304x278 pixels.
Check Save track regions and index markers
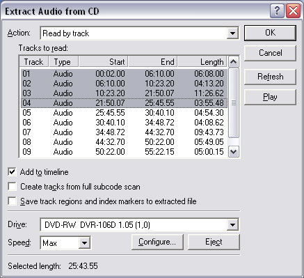pyautogui.click(x=12, y=201)
